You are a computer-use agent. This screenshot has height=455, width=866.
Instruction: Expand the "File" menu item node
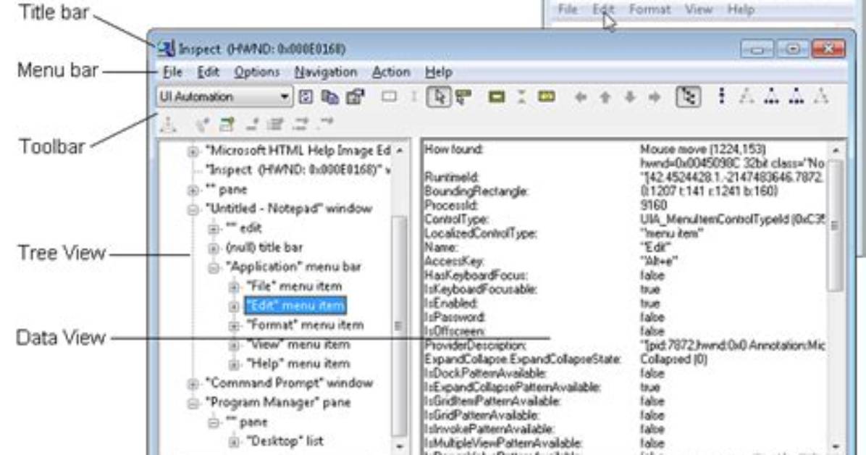234,287
